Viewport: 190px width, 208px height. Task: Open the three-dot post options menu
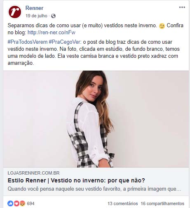pos(182,7)
